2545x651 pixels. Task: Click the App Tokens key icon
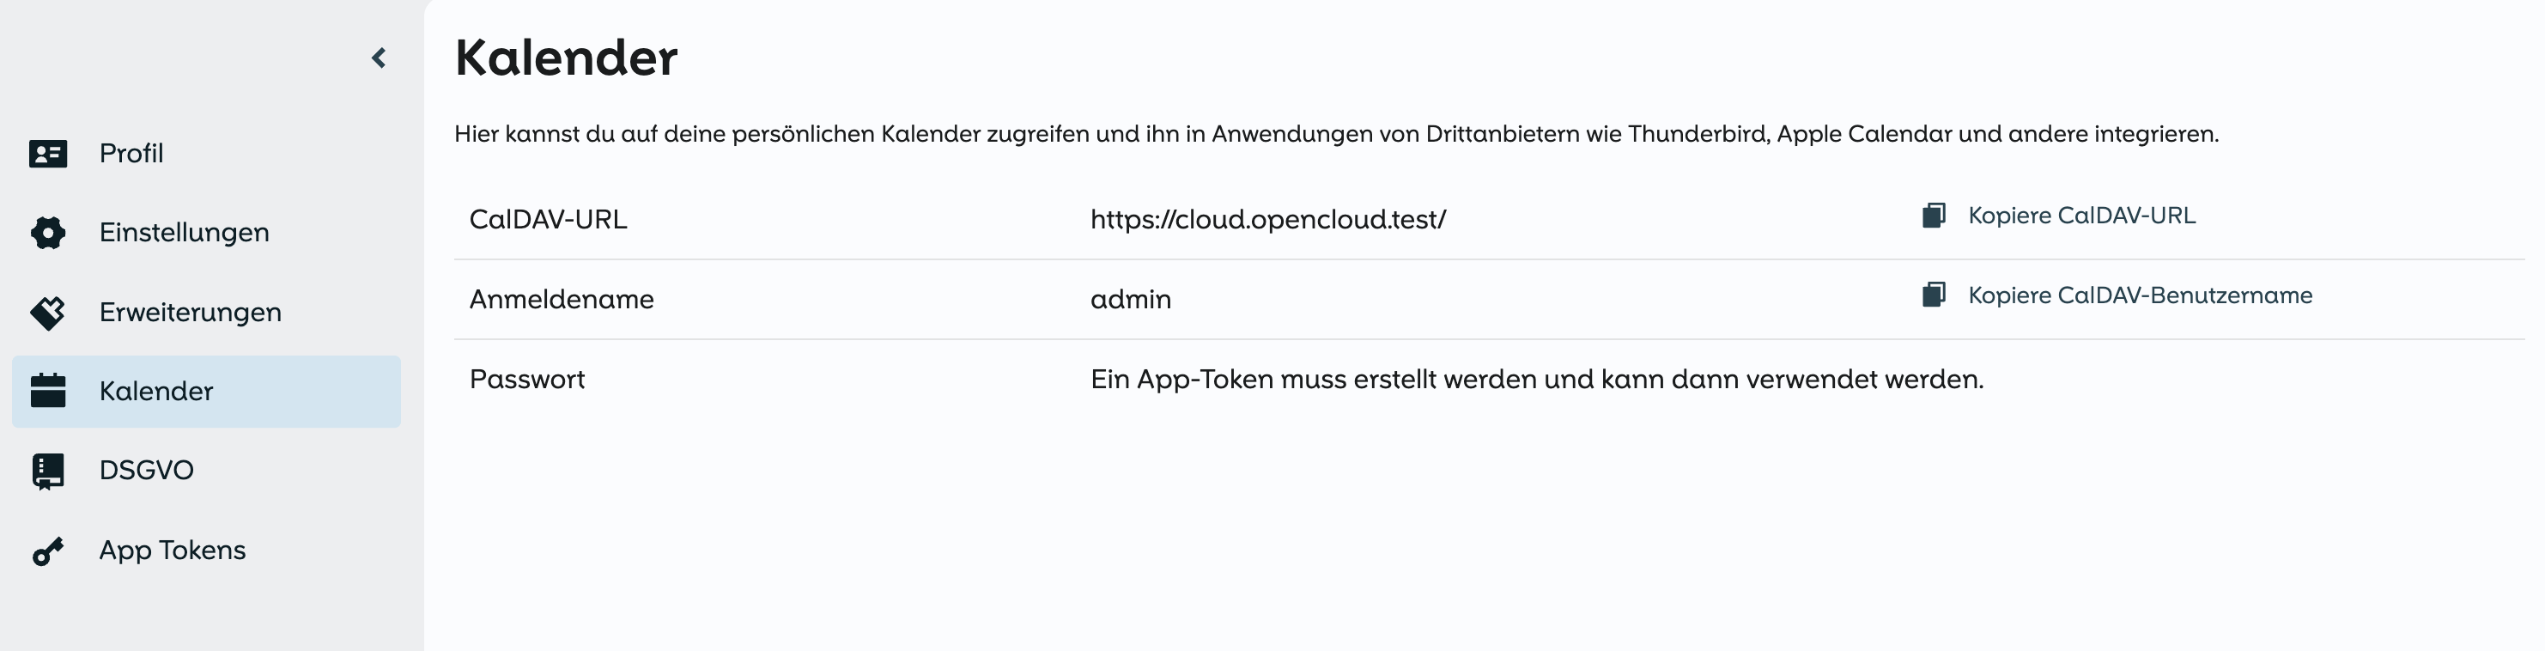[x=47, y=551]
